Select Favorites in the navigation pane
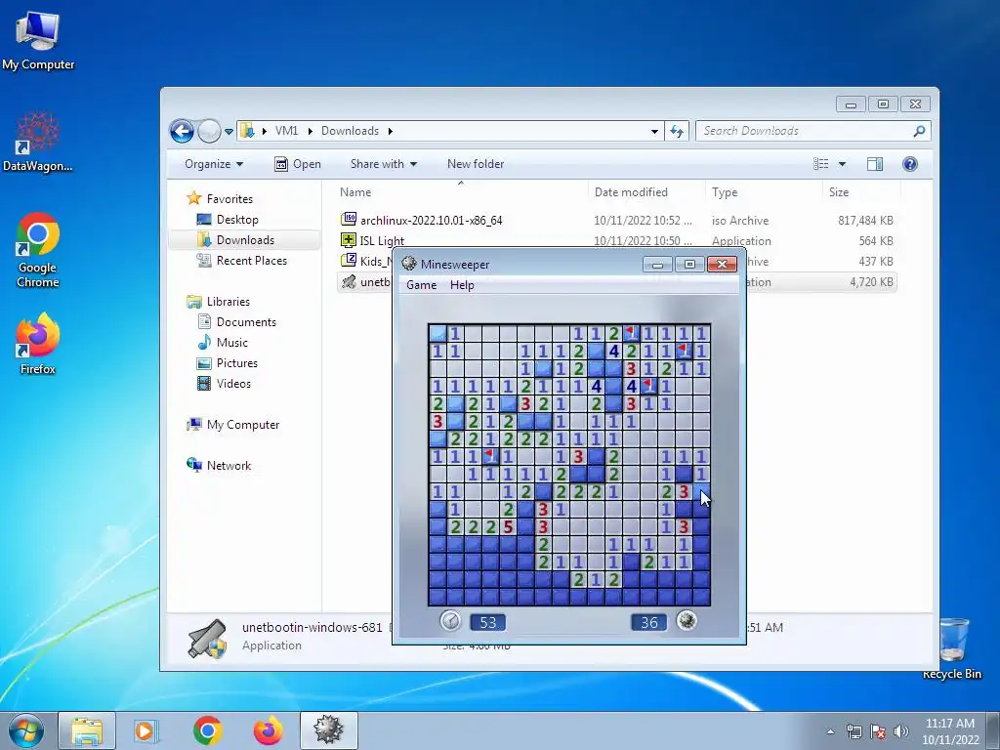1000x750 pixels. pos(220,198)
